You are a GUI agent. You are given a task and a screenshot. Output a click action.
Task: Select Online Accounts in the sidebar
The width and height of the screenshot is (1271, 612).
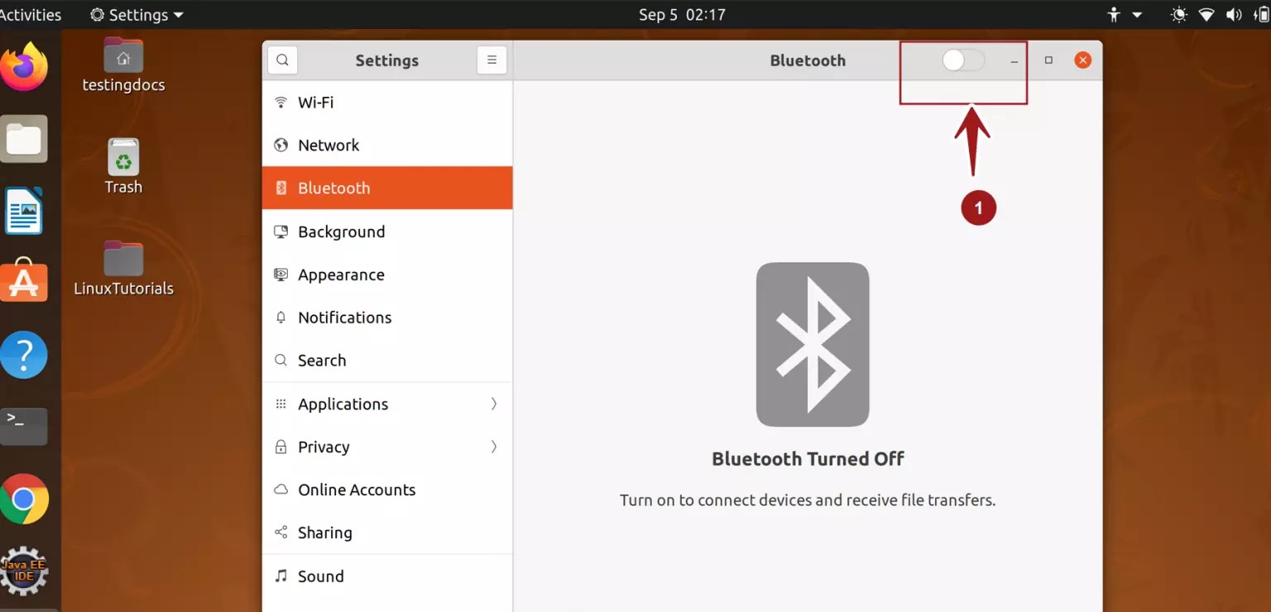pos(357,490)
